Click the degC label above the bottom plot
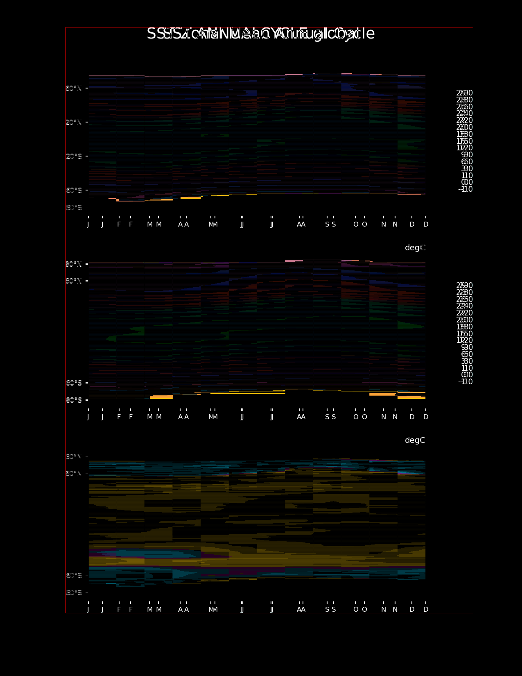The image size is (522, 676). (x=415, y=440)
